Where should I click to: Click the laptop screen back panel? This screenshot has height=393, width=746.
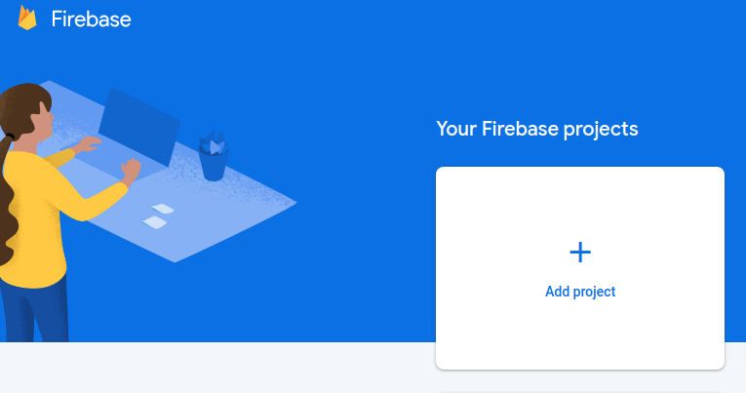click(x=140, y=126)
